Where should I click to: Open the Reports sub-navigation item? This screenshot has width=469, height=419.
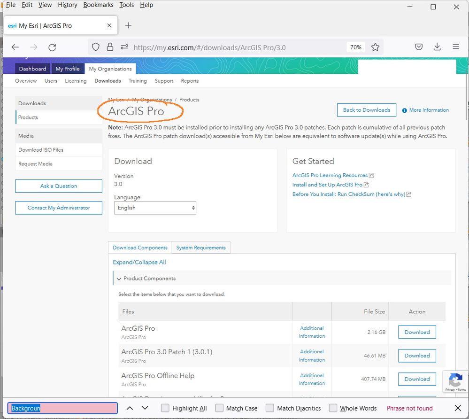190,81
